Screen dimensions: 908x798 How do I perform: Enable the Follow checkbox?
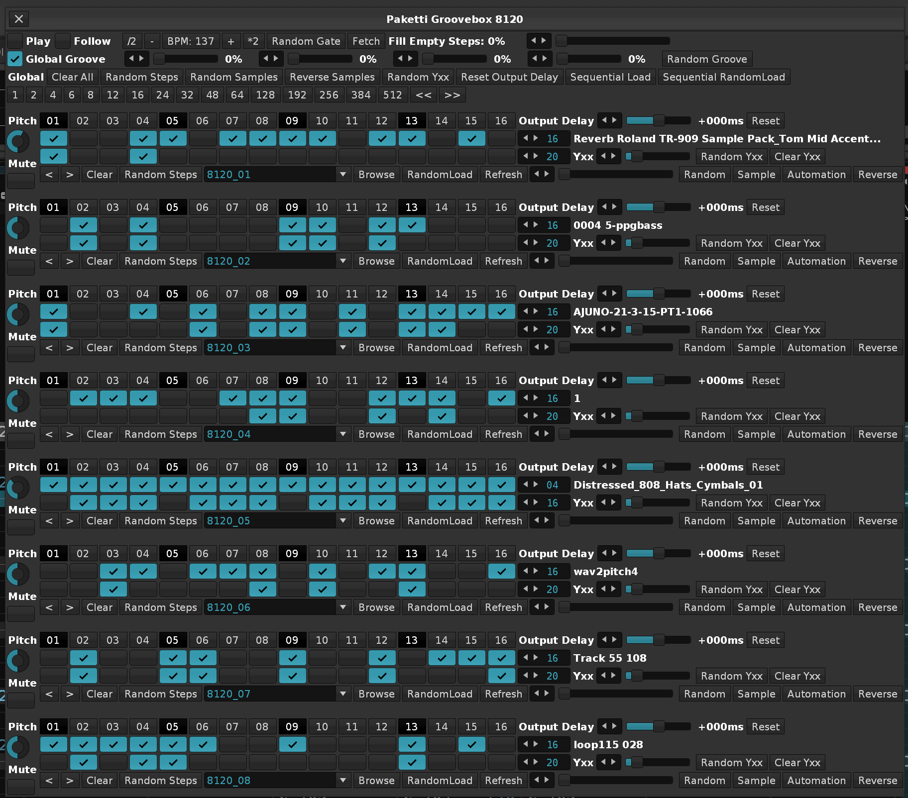(x=63, y=41)
